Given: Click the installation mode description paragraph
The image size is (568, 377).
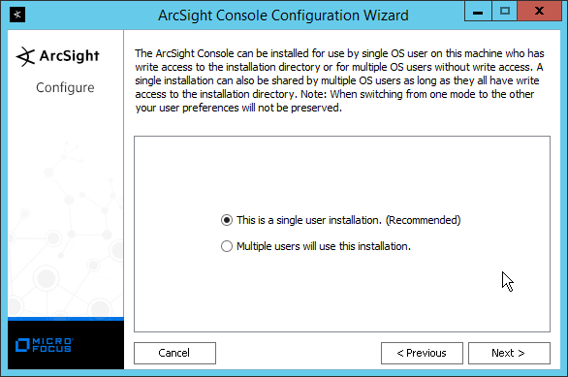Looking at the screenshot, I should click(x=339, y=80).
